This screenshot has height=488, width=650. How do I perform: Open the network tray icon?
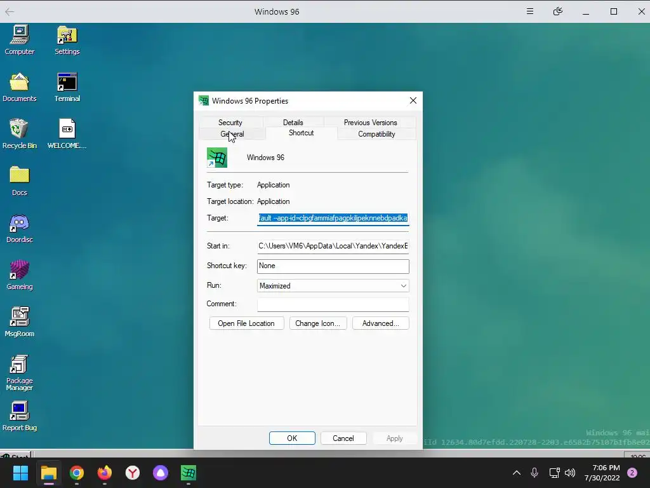click(554, 473)
